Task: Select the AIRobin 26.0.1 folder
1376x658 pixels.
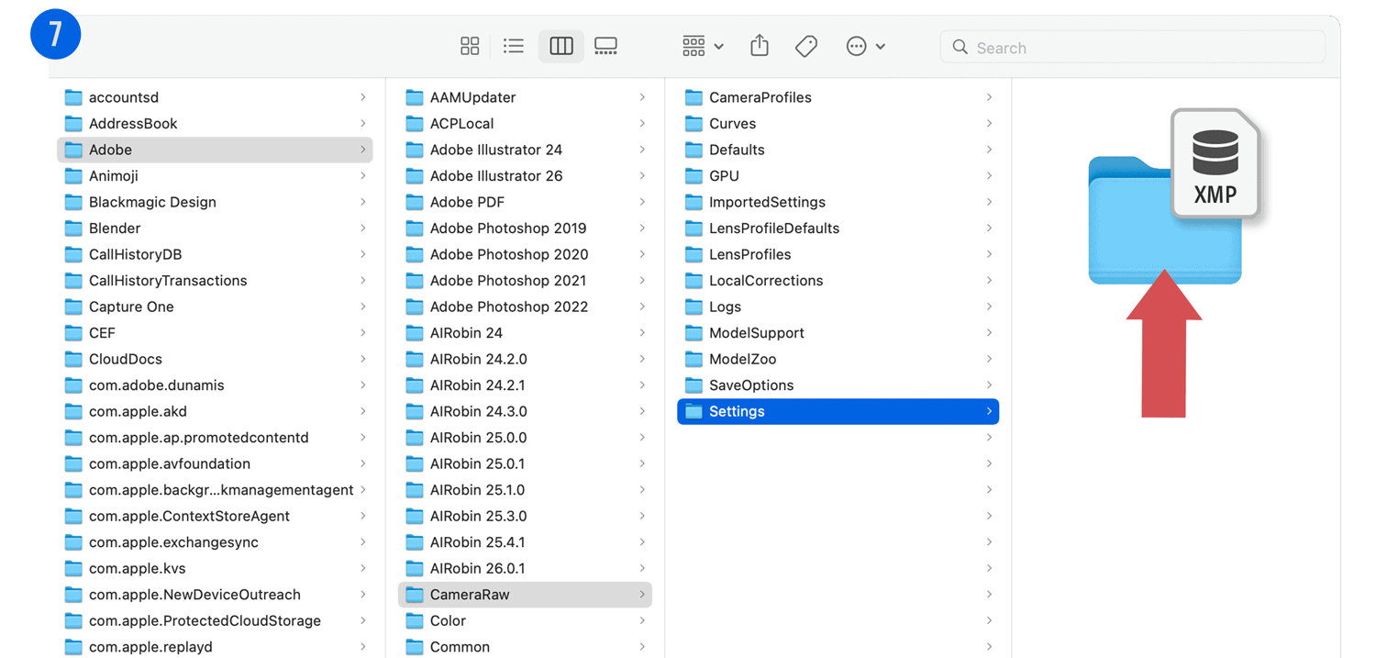Action: [x=525, y=568]
